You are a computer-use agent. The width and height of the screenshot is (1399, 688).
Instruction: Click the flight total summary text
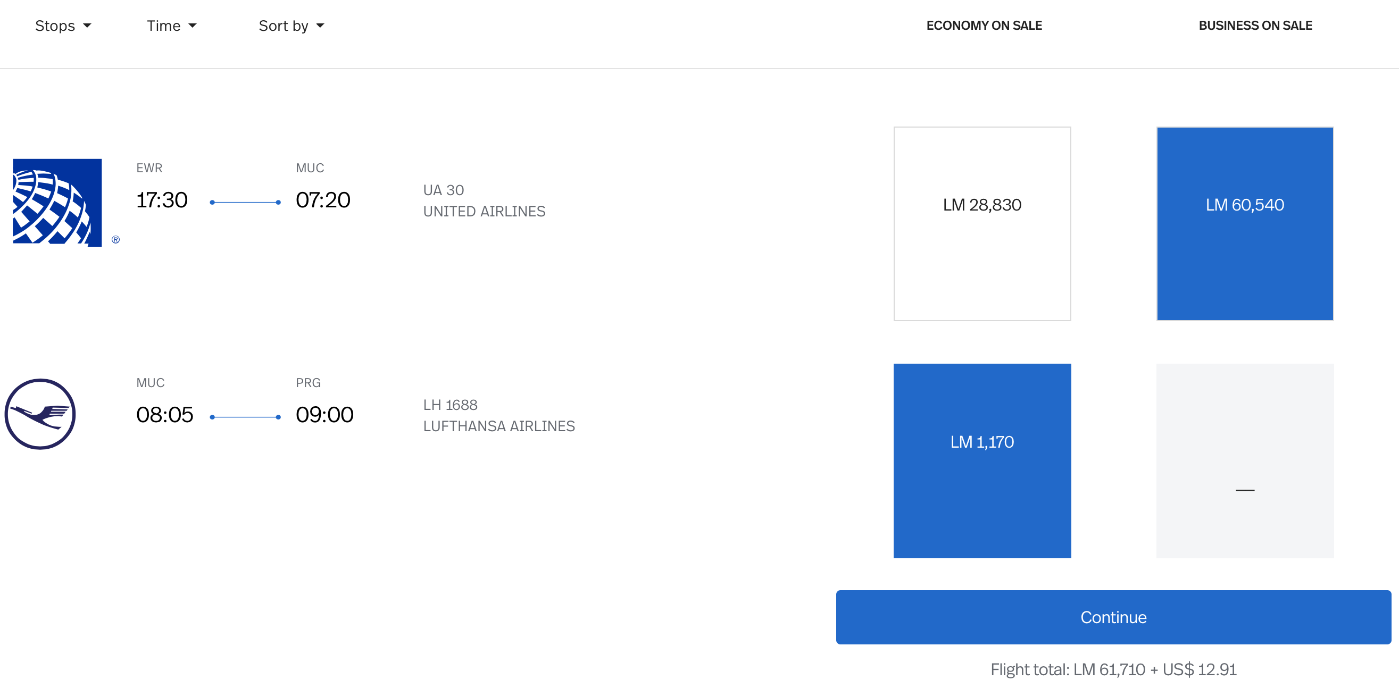[x=1113, y=669]
